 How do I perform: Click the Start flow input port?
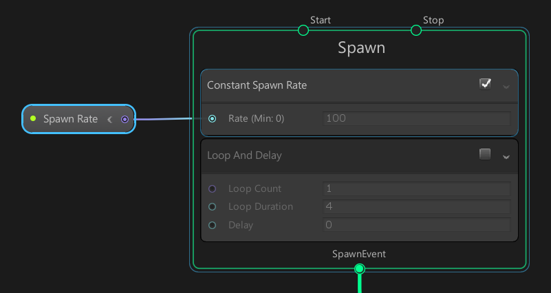tap(303, 30)
